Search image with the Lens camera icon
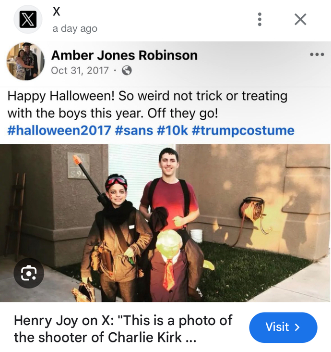 point(29,273)
